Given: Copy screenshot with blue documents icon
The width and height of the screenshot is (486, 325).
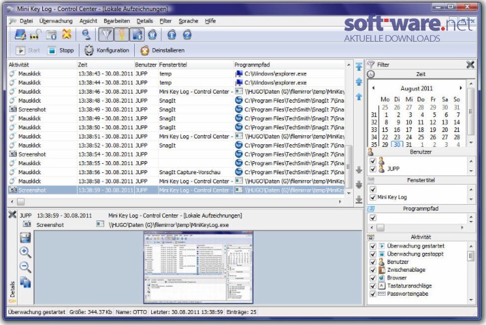Looking at the screenshot, I should coord(25,282).
